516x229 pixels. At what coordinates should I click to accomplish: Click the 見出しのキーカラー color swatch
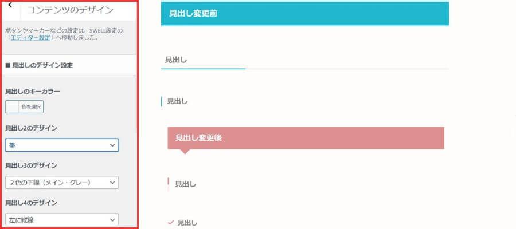[x=12, y=106]
